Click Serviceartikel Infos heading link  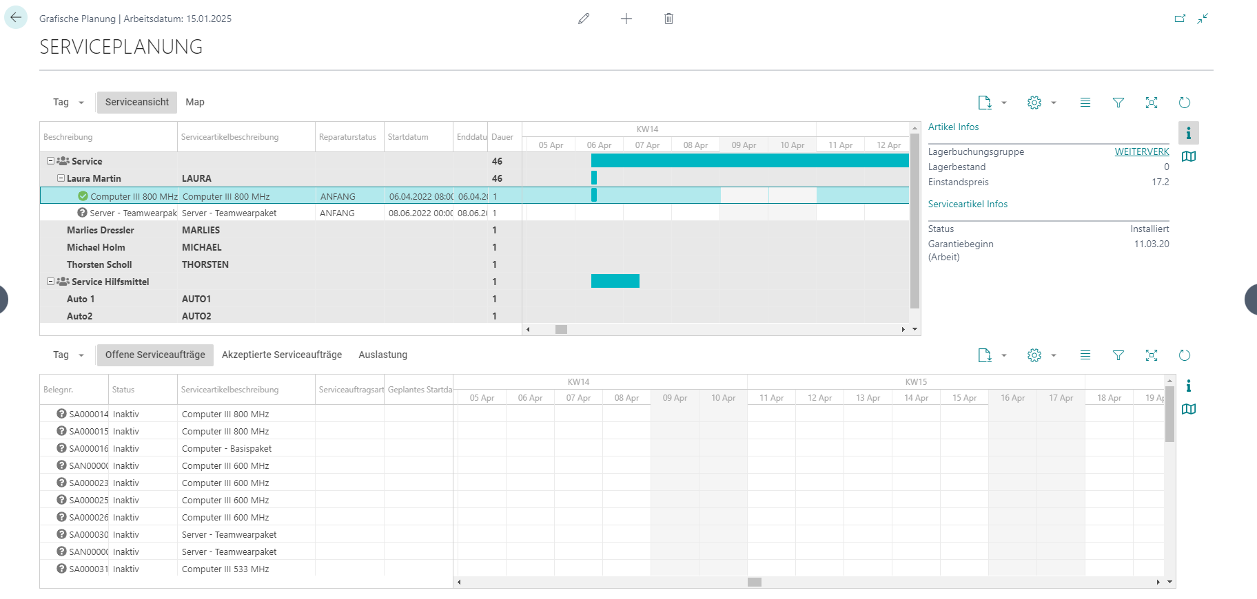pos(968,204)
